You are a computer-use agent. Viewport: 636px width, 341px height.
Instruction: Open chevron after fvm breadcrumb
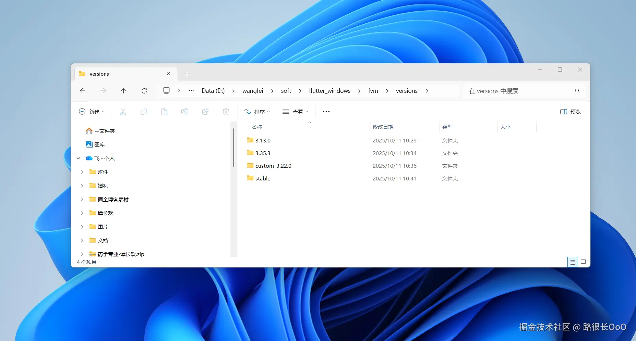click(x=387, y=91)
